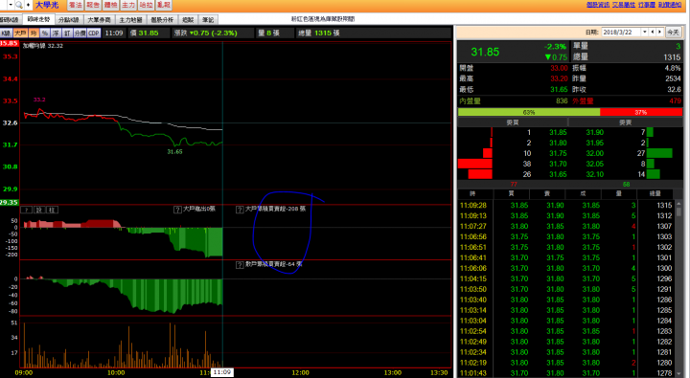The image size is (690, 378).
Task: Open the date picker dropdown arrow
Action: (x=645, y=33)
